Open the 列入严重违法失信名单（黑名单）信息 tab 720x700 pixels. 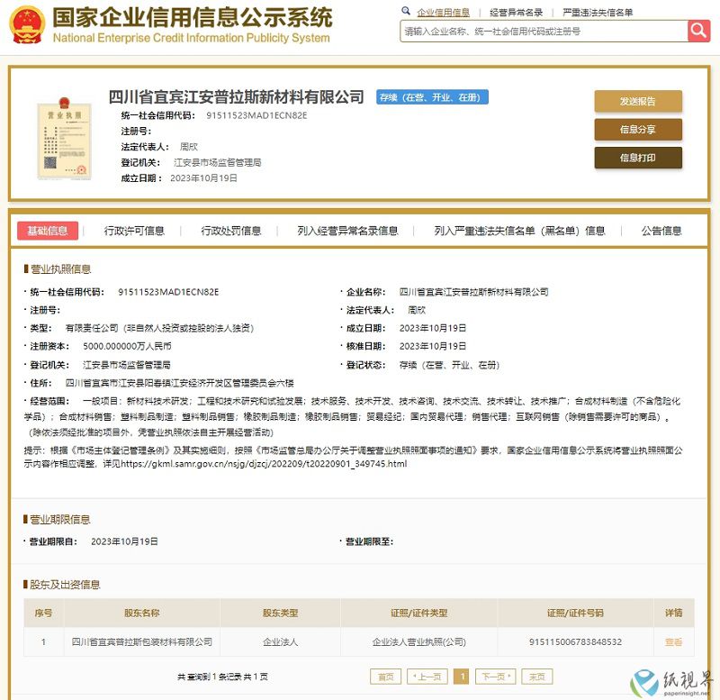click(x=520, y=231)
